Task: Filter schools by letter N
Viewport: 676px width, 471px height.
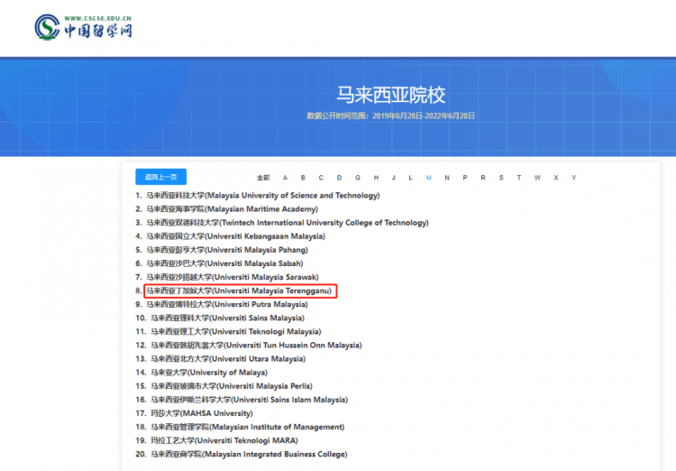Action: [447, 178]
